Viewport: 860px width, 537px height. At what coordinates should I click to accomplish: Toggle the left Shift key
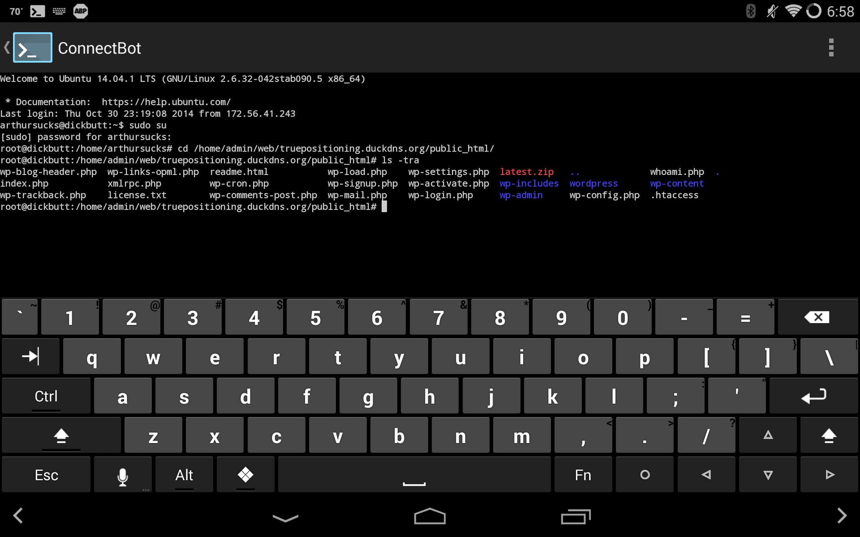pos(61,435)
